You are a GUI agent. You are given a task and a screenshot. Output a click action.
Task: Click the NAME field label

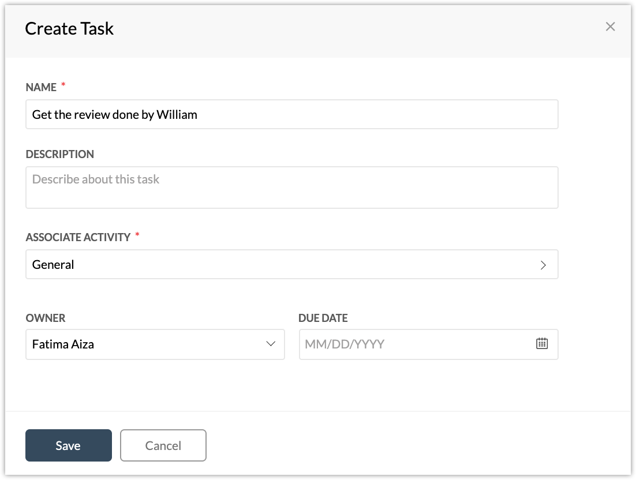[x=41, y=87]
